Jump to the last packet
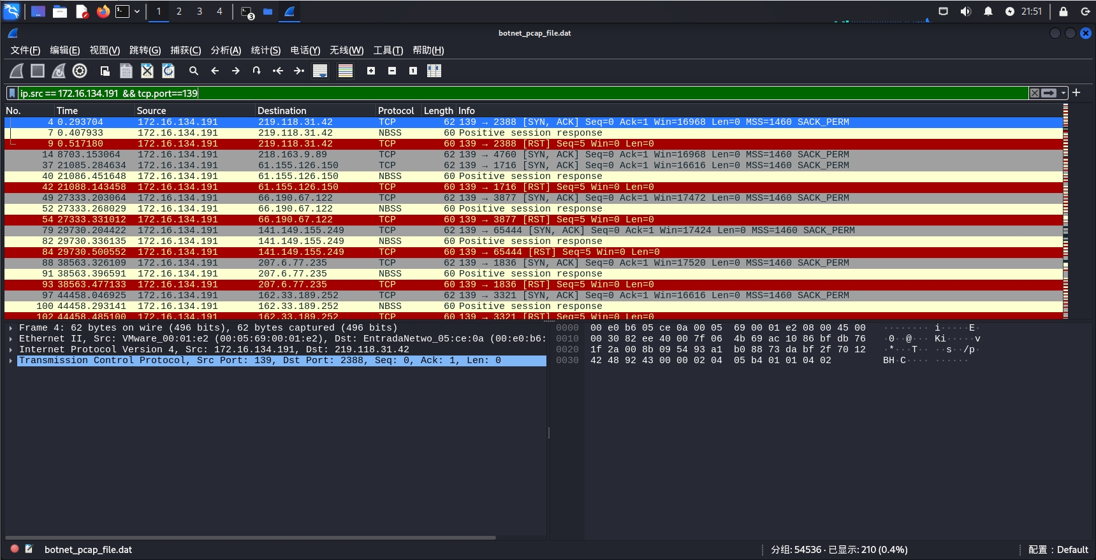Viewport: 1096px width, 560px height. click(299, 71)
